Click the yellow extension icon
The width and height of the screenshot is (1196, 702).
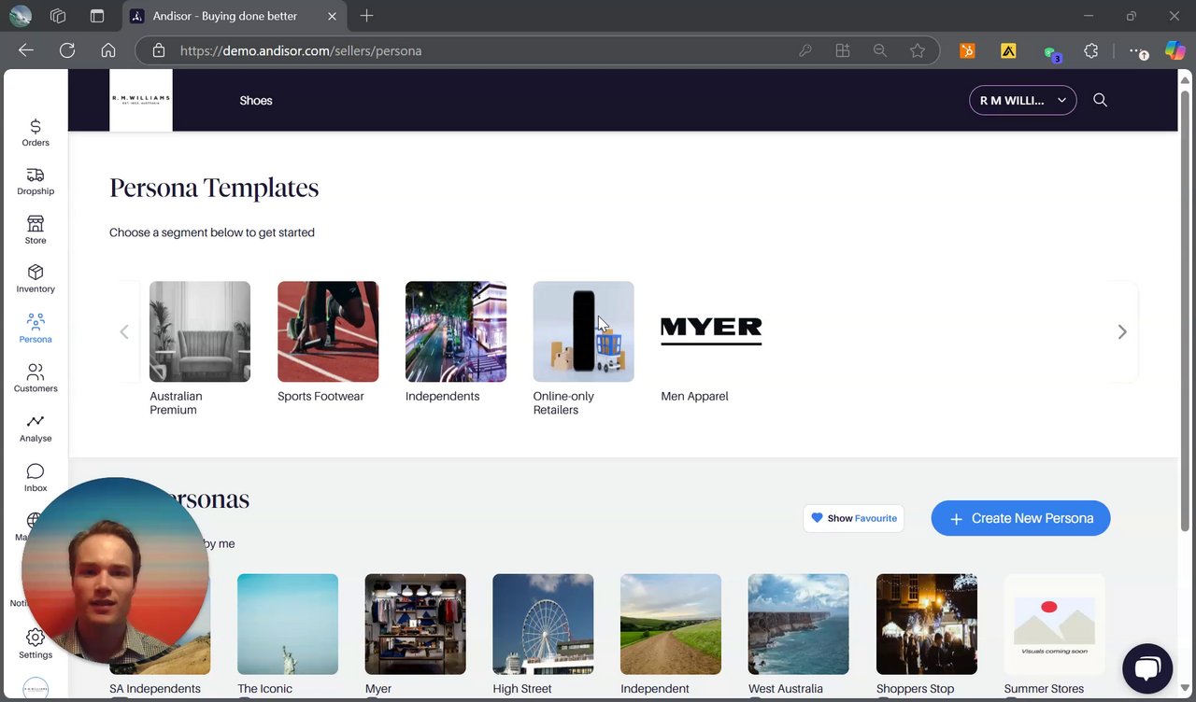[1008, 51]
